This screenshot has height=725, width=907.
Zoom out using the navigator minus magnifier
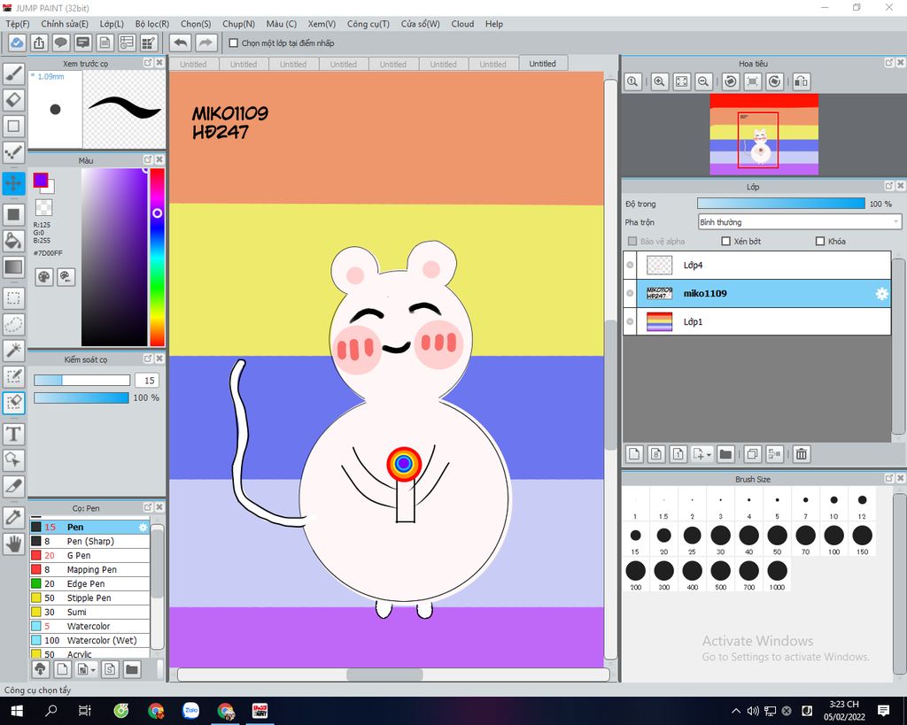(x=703, y=81)
